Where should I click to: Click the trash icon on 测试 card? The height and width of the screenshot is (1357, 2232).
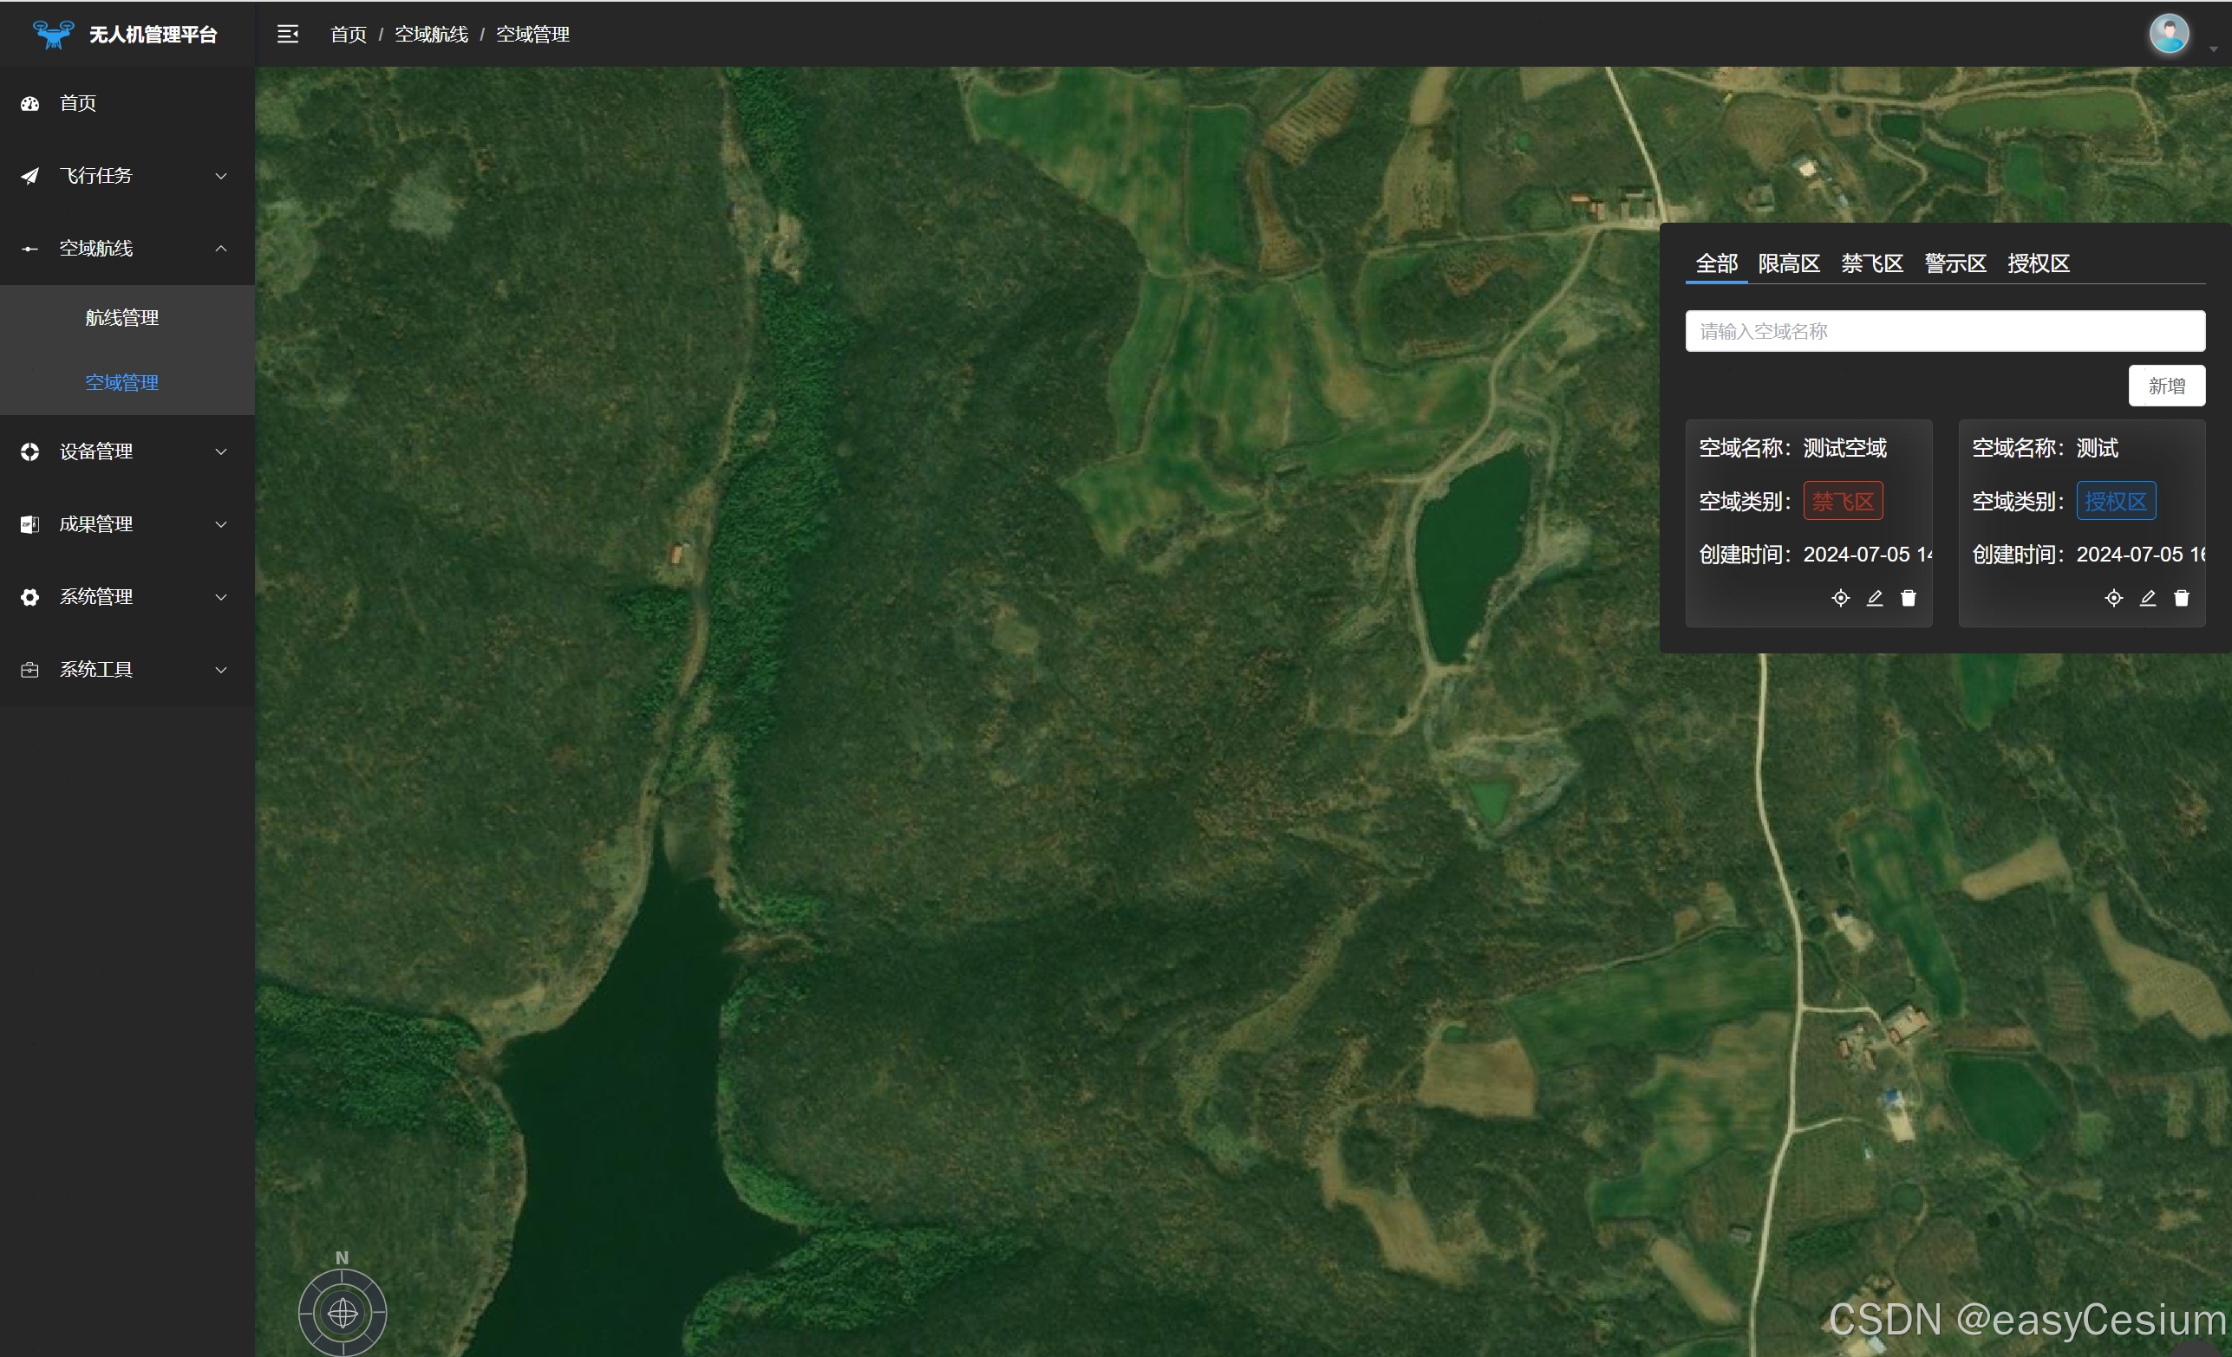coord(2182,599)
